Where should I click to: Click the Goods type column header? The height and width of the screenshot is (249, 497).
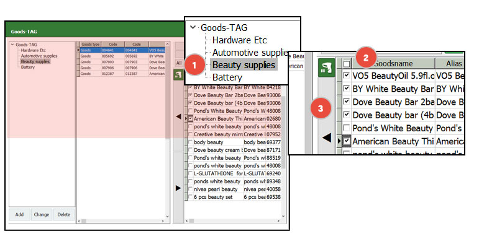tap(90, 45)
